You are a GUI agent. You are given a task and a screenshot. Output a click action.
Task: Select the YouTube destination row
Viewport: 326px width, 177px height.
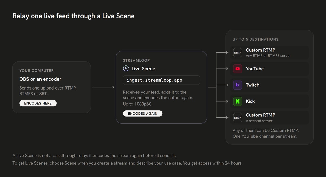tap(270, 69)
